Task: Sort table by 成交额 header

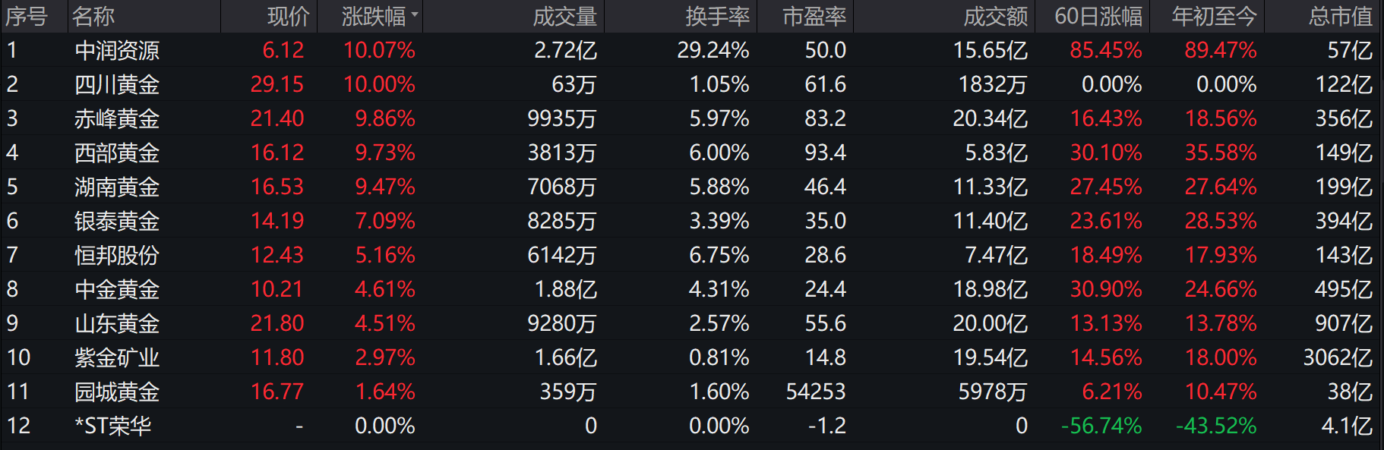Action: click(x=995, y=16)
